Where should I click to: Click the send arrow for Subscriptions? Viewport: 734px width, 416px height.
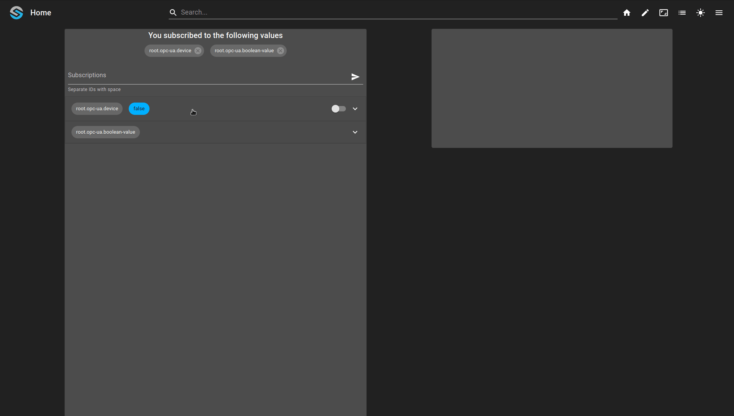pyautogui.click(x=355, y=77)
